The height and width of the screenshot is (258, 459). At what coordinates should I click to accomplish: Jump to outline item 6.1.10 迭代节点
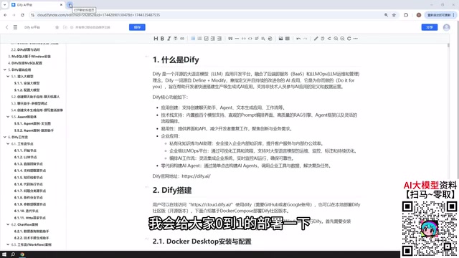pos(26,211)
